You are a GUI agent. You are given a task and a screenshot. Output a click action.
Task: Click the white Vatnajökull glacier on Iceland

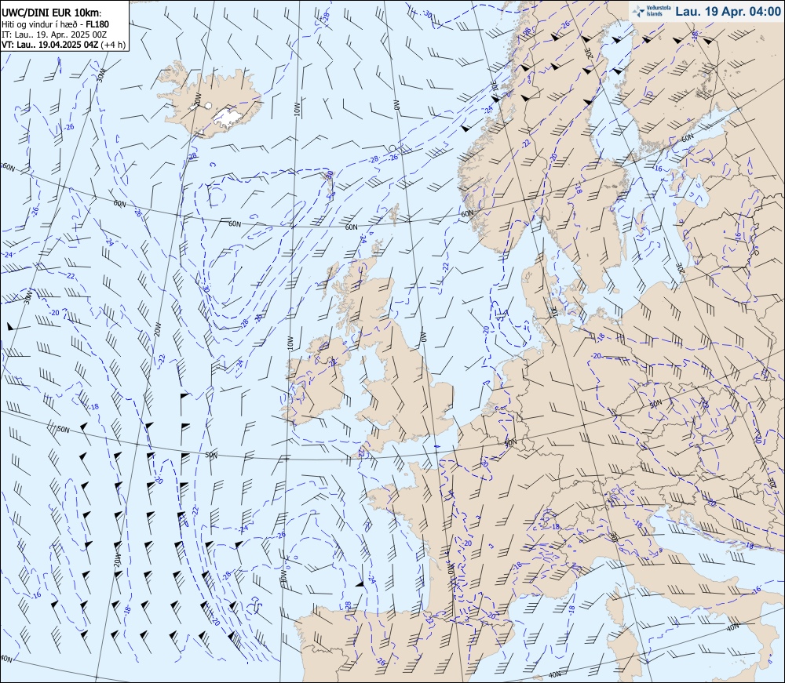click(228, 117)
